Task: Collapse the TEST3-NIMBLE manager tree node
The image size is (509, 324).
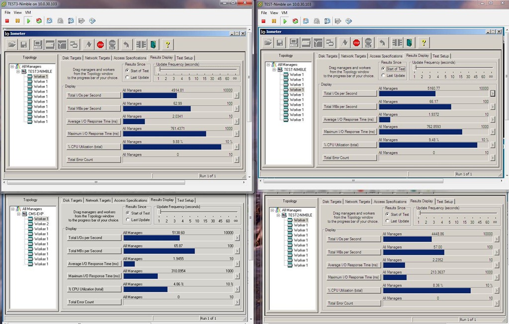Action: click(x=18, y=71)
